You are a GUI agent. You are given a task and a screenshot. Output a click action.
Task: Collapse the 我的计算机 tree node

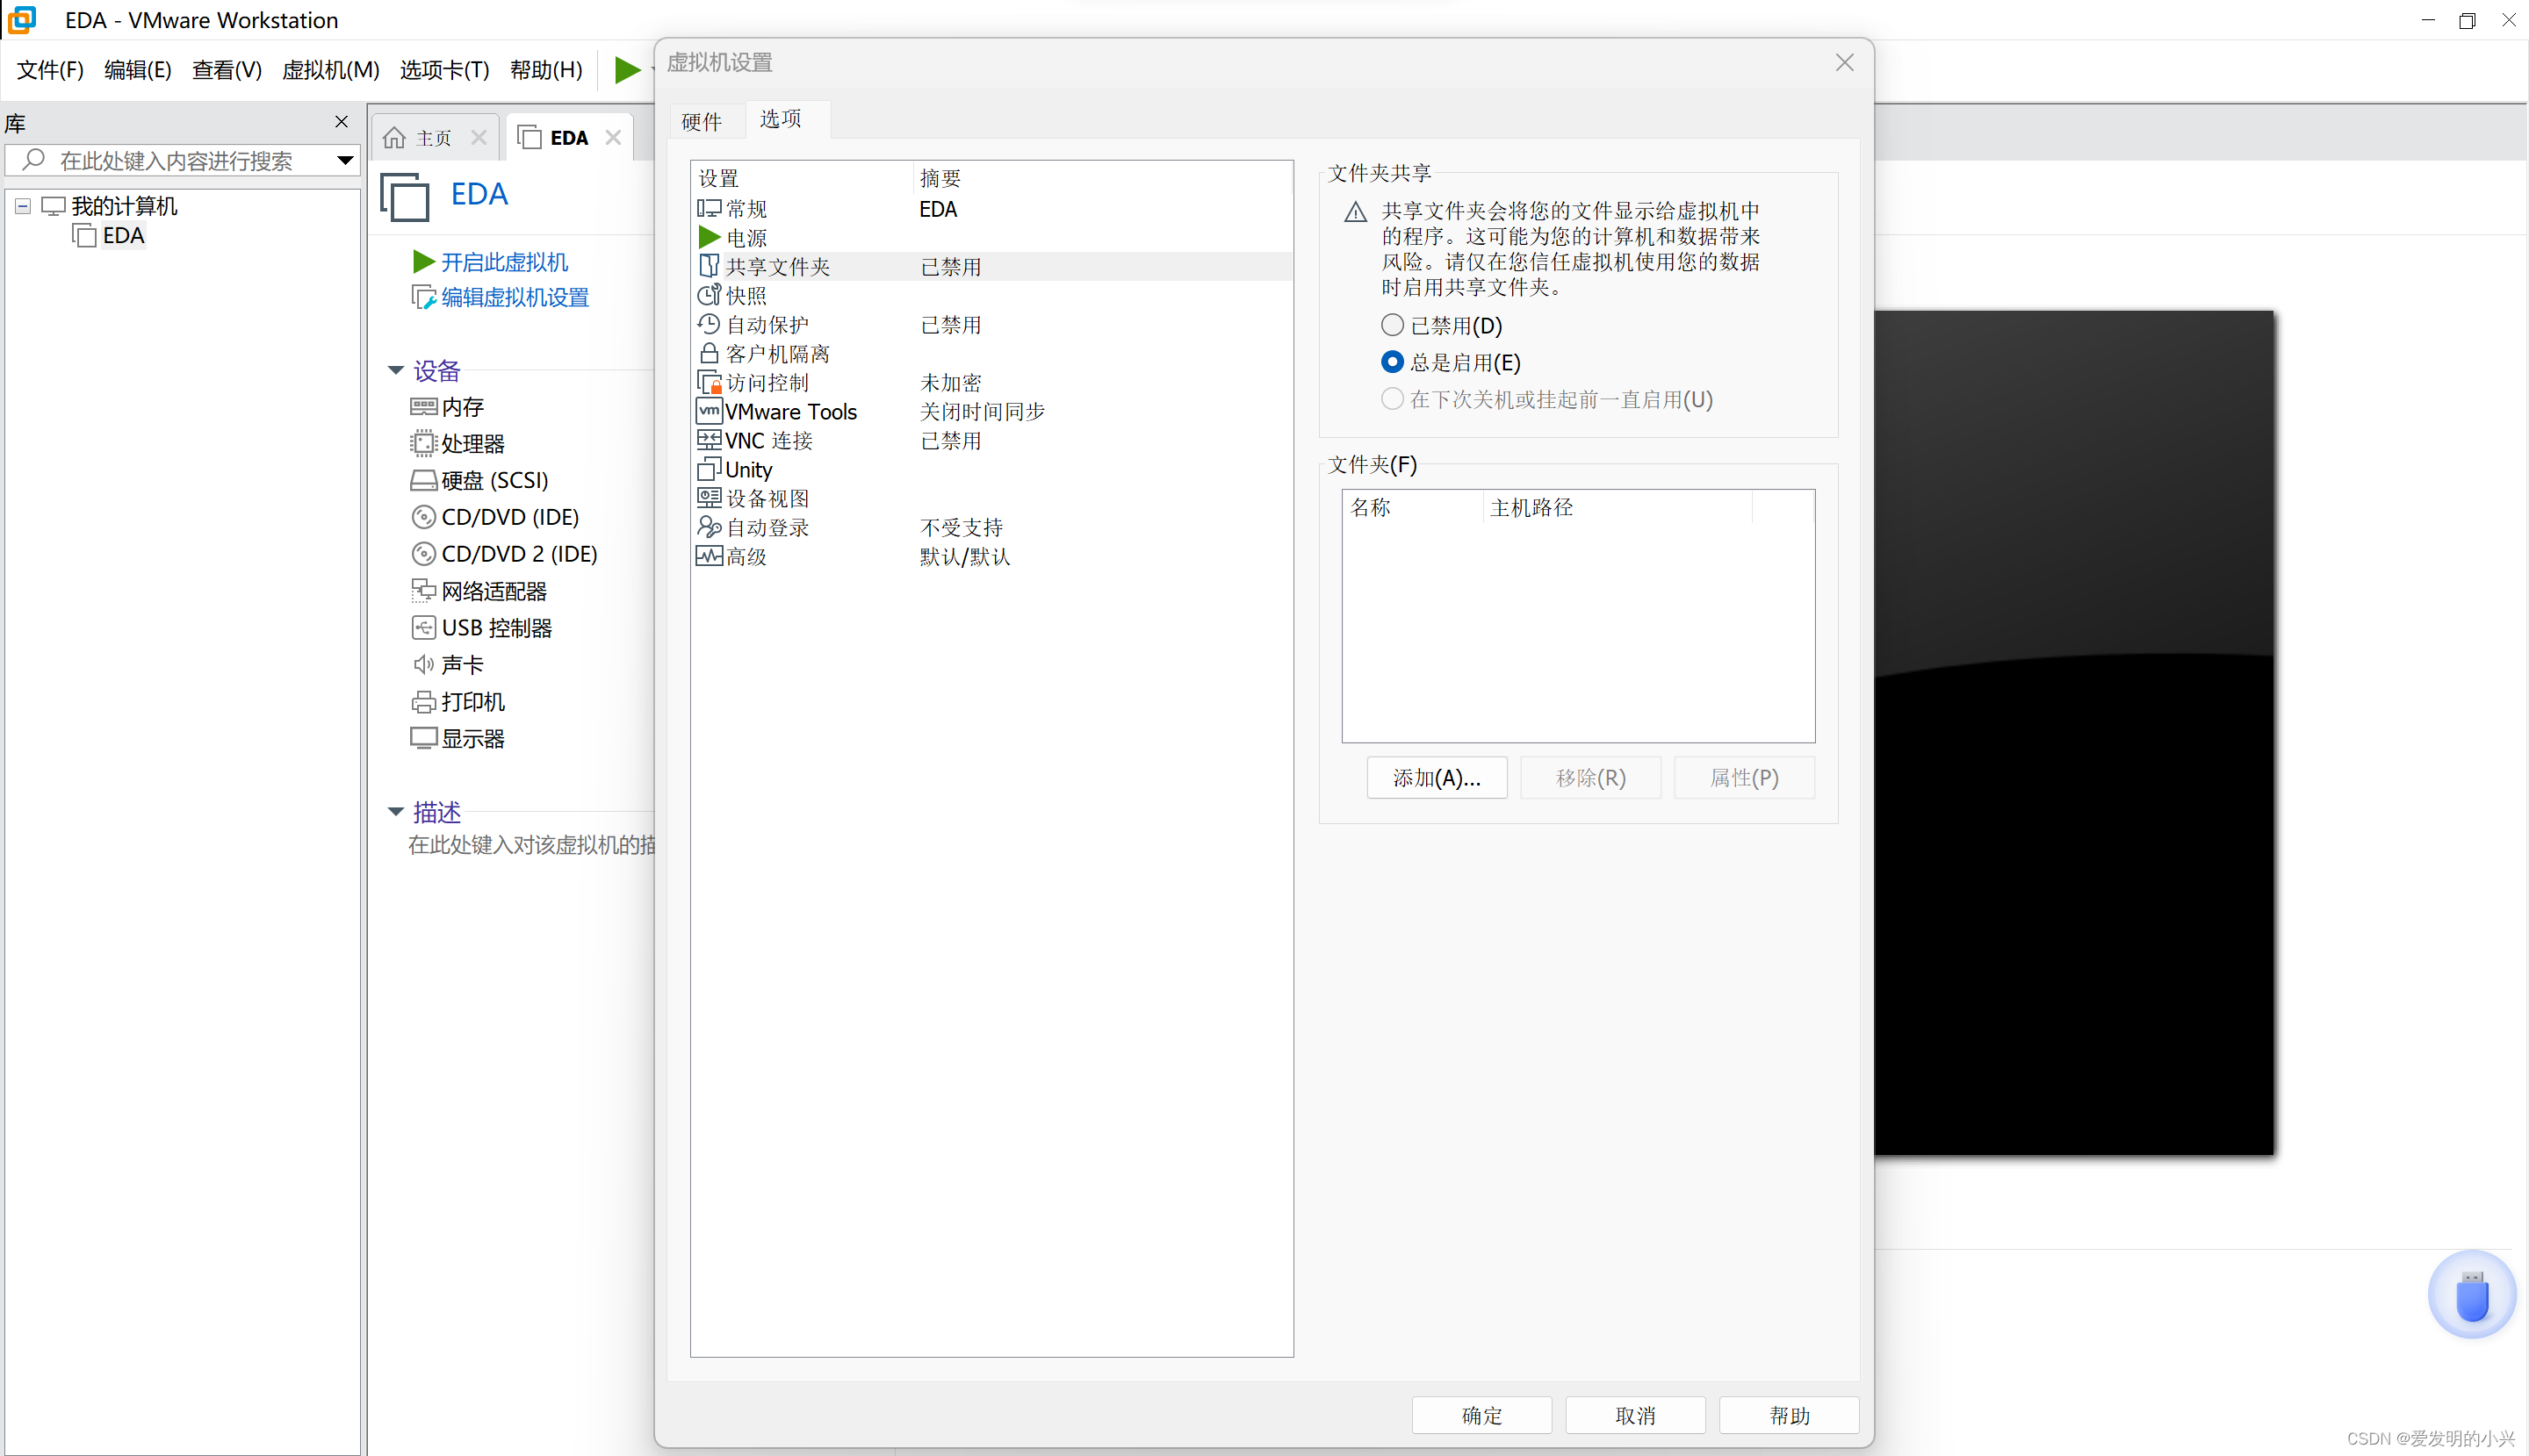pos(22,206)
